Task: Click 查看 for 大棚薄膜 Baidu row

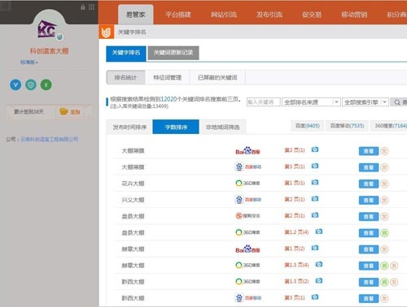Action: (369, 151)
